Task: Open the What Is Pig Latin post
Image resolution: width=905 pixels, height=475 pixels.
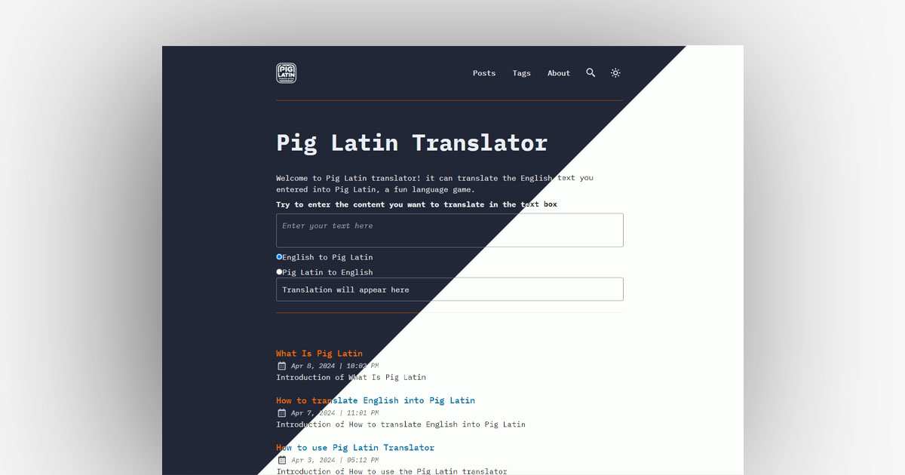Action: tap(319, 353)
